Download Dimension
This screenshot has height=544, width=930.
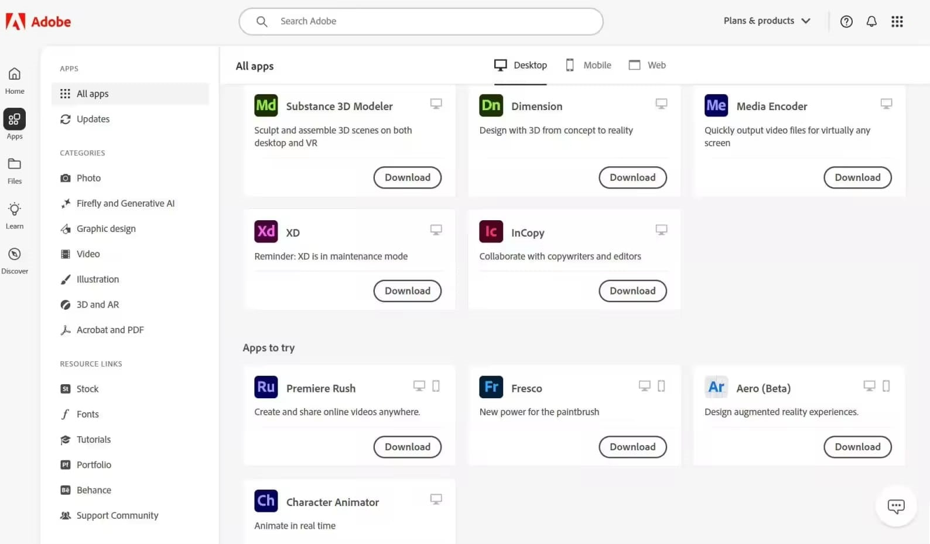632,177
